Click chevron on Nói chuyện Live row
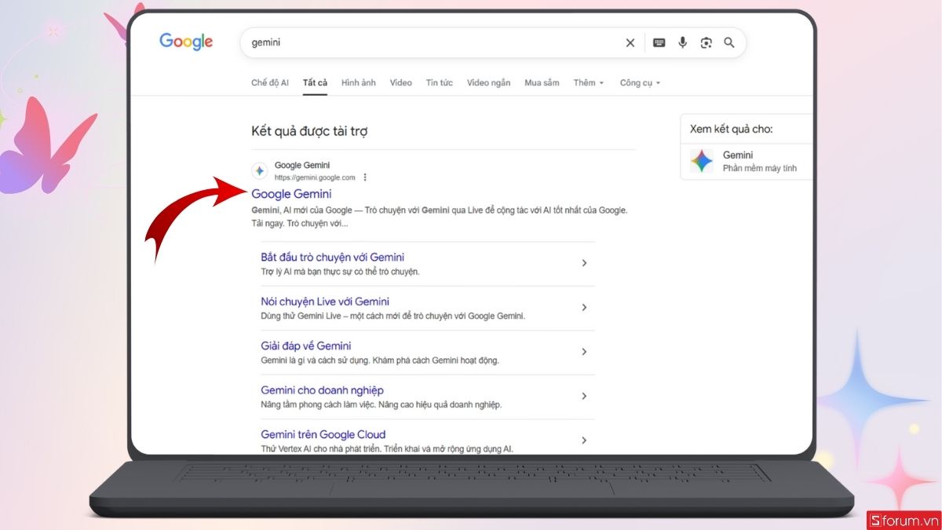942x530 pixels. (x=584, y=308)
